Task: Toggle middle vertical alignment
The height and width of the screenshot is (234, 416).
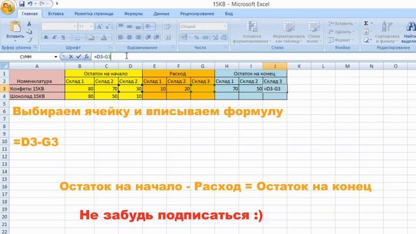Action: [x=129, y=27]
